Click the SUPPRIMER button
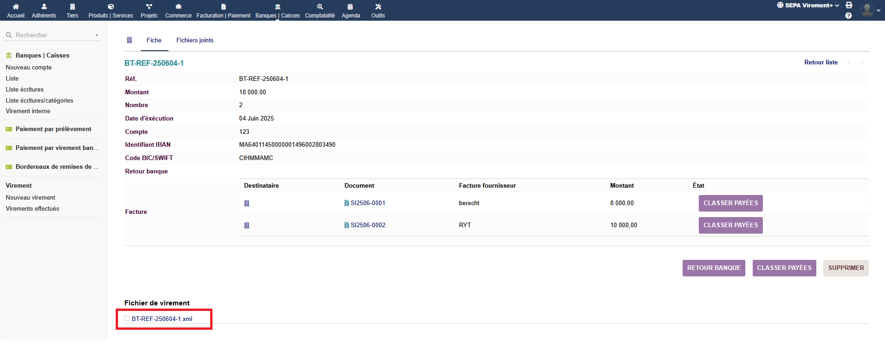 click(846, 268)
